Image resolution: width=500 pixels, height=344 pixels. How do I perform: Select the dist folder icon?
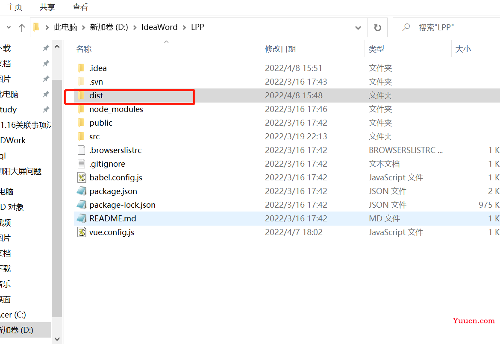[x=81, y=95]
